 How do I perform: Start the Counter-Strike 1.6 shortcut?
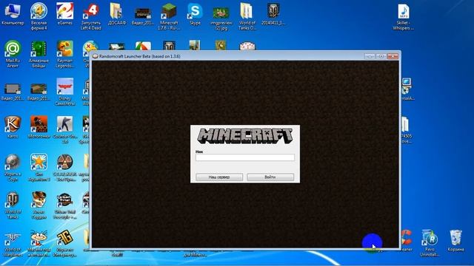64,130
